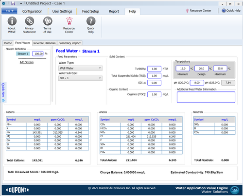Open the File menu dropdown

click(x=9, y=11)
